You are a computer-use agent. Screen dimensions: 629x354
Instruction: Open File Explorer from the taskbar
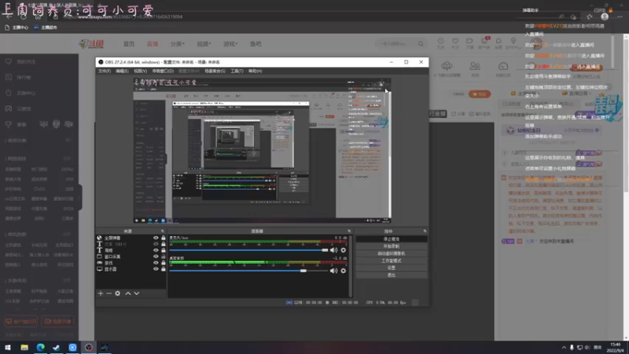24,347
